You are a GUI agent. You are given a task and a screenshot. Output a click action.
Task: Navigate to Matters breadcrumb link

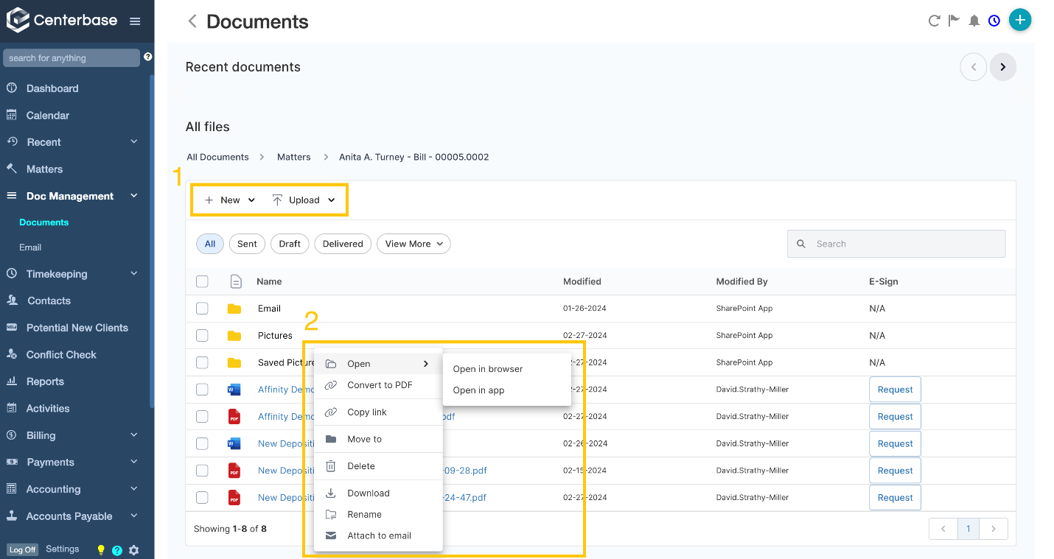click(x=293, y=157)
